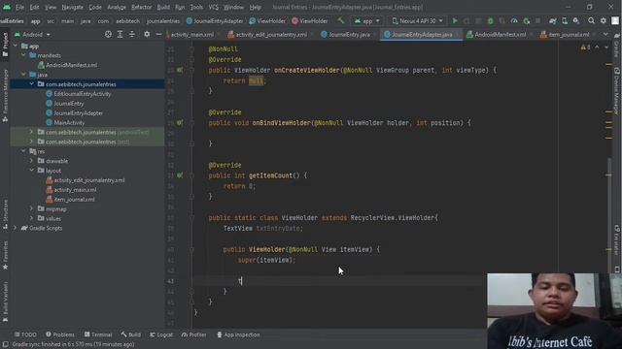Viewport: 622px width, 349px height.
Task: Open the Logcat tool window
Action: pyautogui.click(x=161, y=334)
